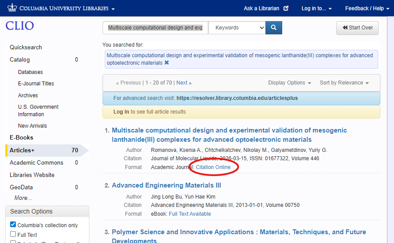The width and height of the screenshot is (394, 243).
Task: Click the magnifying glass search button
Action: (274, 28)
